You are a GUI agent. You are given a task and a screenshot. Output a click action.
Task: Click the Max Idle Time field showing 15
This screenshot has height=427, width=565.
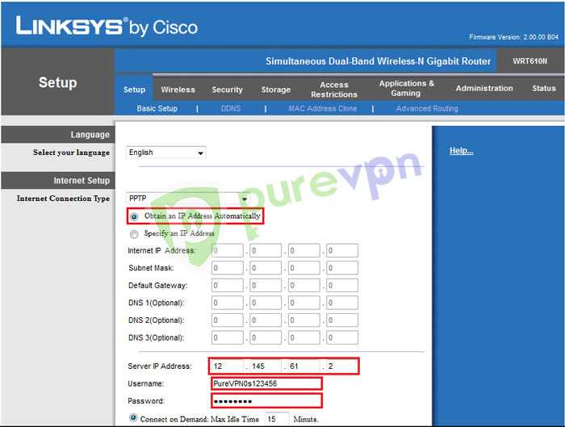[x=277, y=419]
